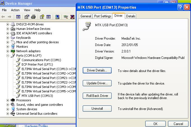Click the Keyboards category icon
Image resolution: width=191 pixels, height=127 pixels.
click(13, 38)
